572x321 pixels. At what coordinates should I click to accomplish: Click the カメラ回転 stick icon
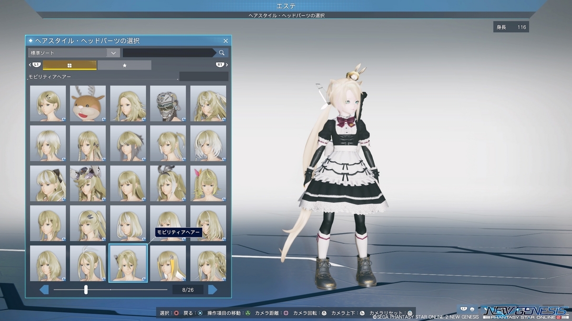pyautogui.click(x=324, y=313)
